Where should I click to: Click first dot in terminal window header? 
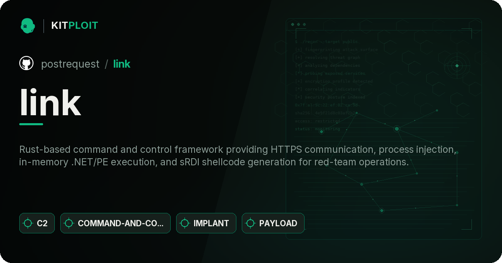[x=292, y=25]
